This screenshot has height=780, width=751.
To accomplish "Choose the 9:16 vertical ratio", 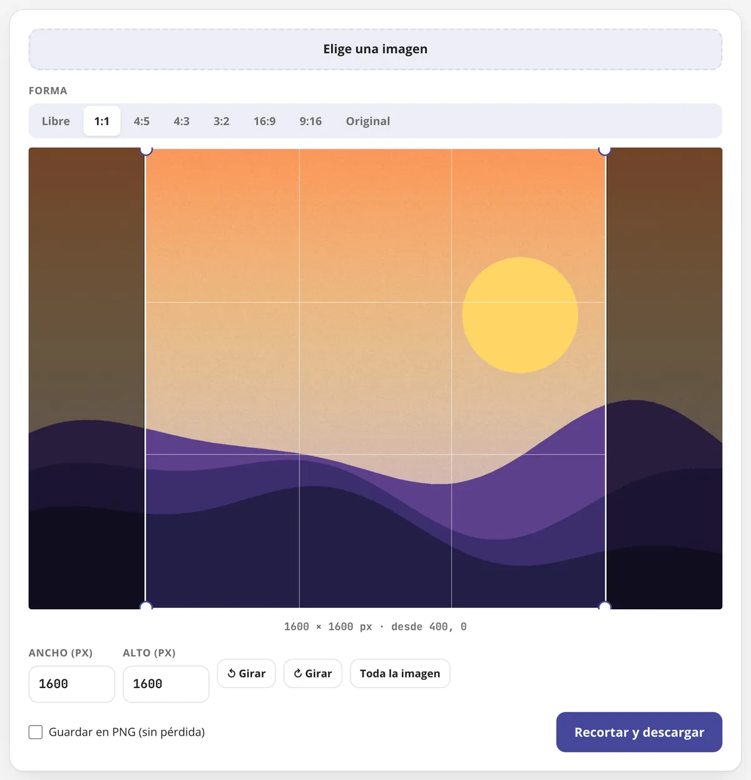I will [310, 121].
